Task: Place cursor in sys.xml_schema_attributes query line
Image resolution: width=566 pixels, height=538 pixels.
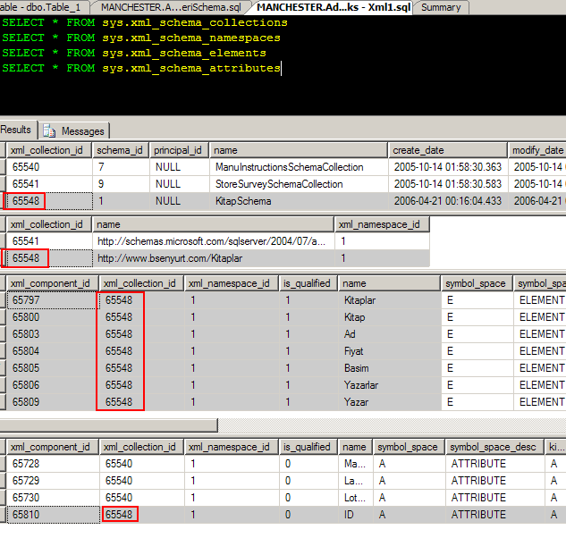Action: click(191, 68)
